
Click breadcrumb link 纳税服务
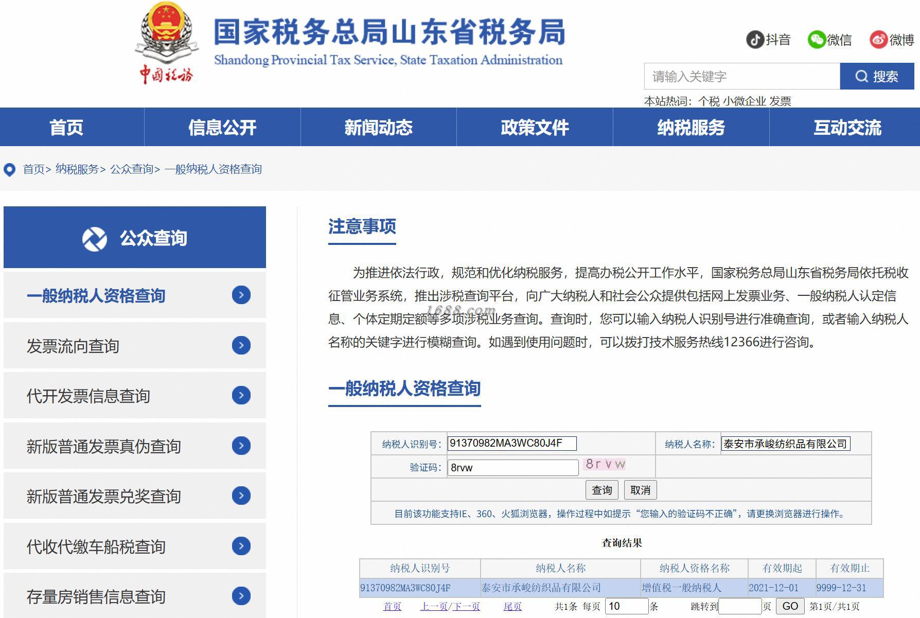[77, 169]
